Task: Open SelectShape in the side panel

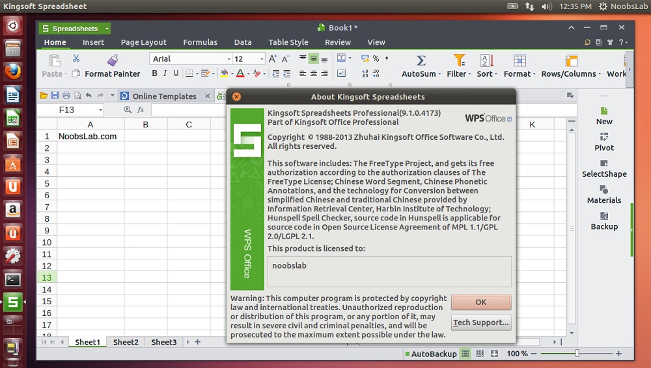Action: pos(604,168)
